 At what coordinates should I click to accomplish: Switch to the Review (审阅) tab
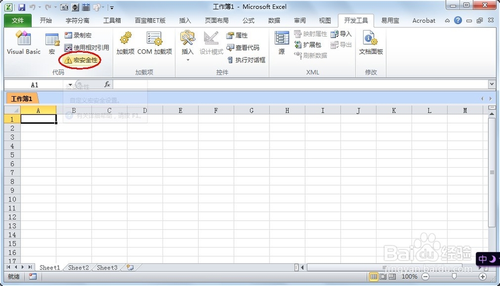pyautogui.click(x=299, y=20)
